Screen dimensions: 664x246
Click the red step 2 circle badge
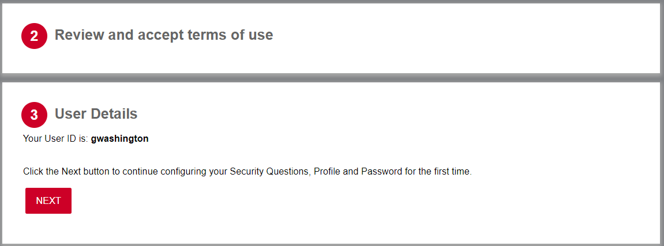pyautogui.click(x=34, y=36)
